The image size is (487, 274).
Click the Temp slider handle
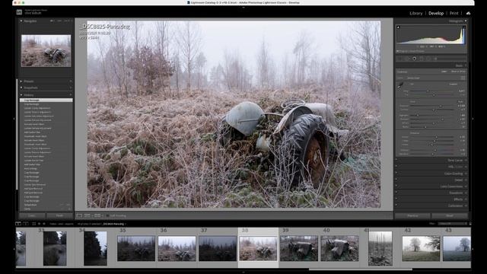(x=428, y=91)
